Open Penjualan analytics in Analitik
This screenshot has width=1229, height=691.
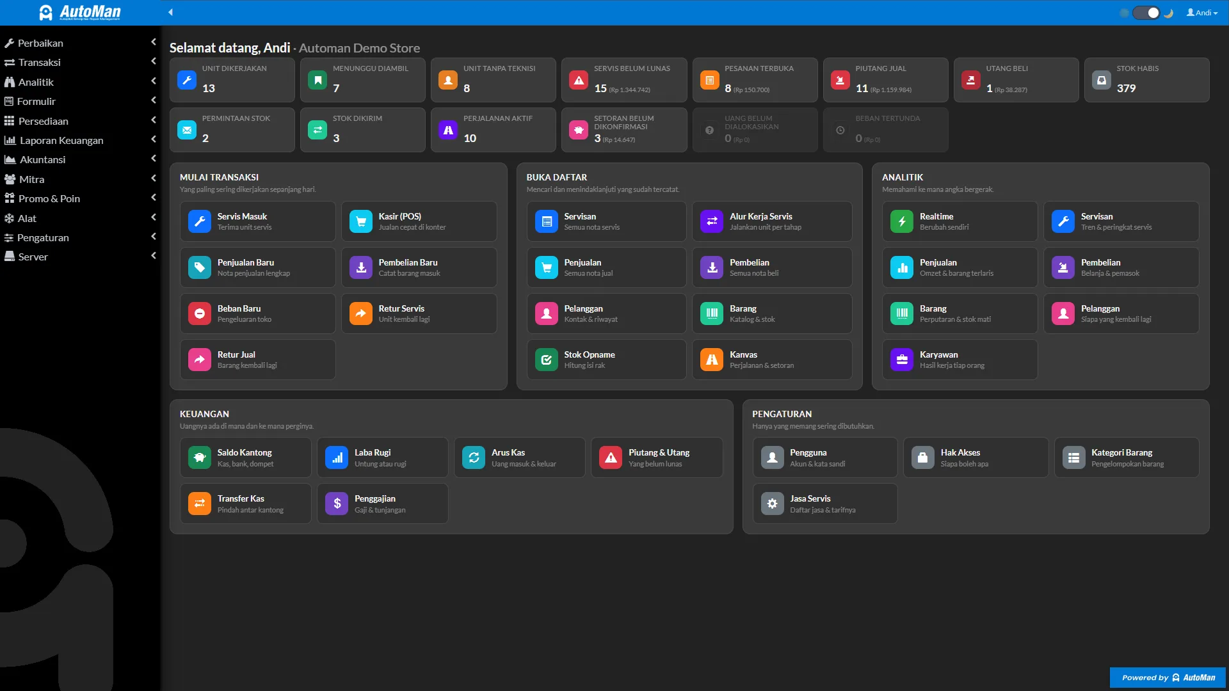960,267
